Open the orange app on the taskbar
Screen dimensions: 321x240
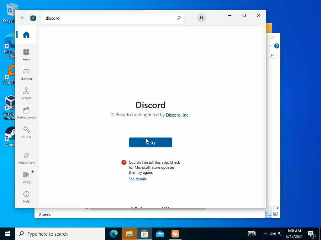(175, 234)
